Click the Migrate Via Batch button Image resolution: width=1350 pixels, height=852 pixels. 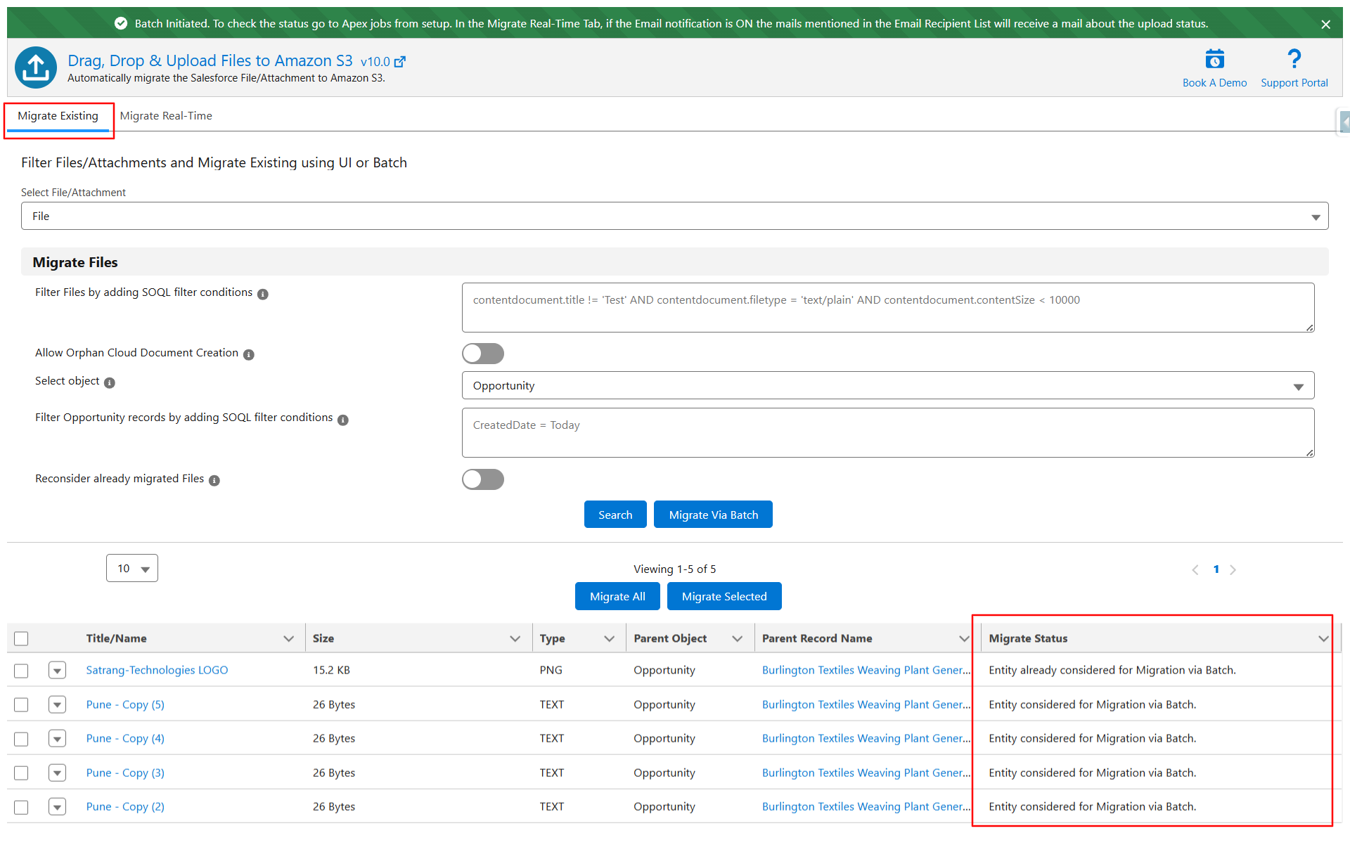713,515
